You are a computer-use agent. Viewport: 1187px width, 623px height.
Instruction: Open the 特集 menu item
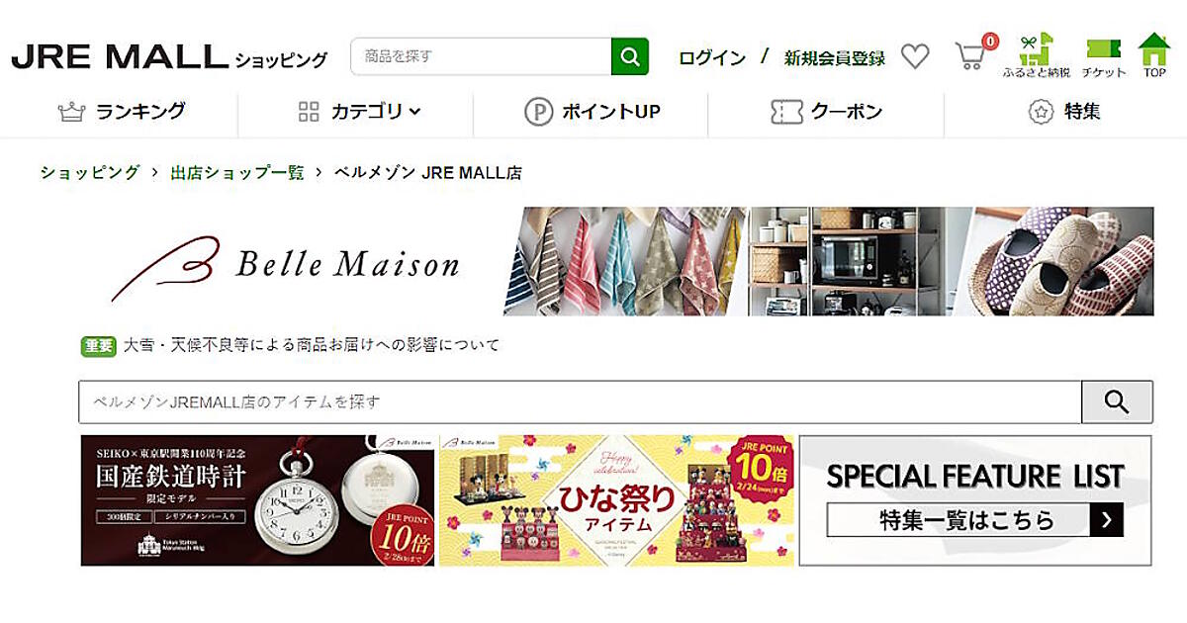pyautogui.click(x=1064, y=112)
